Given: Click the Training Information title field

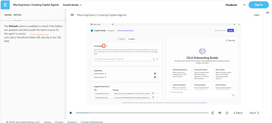Looking at the screenshot, I should pos(103,97).
